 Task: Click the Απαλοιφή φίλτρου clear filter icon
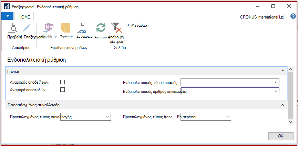click(x=116, y=28)
